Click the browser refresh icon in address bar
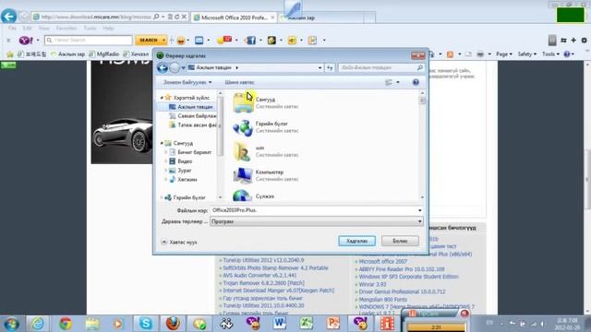591x332 pixels. point(176,17)
